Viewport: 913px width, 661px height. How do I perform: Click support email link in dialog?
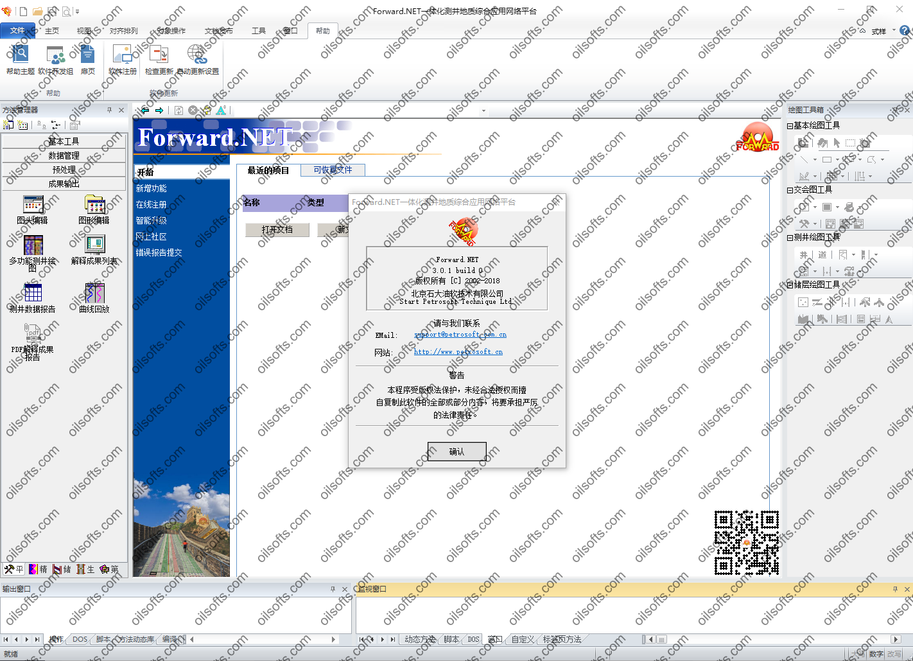tap(460, 335)
